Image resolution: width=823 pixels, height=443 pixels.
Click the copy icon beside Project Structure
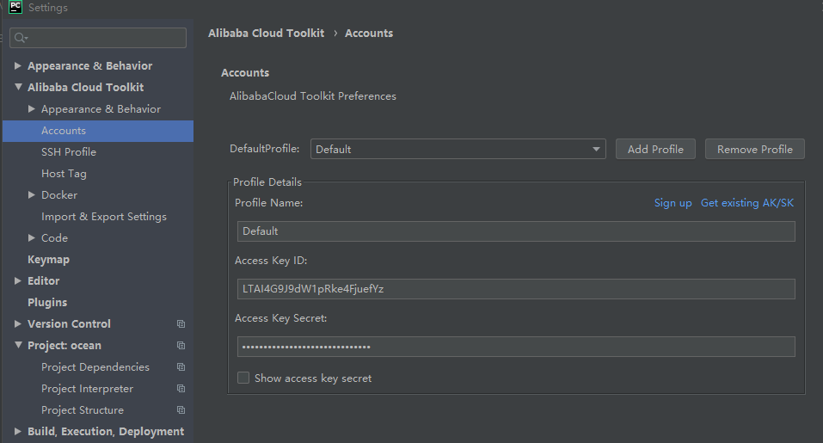coord(181,410)
